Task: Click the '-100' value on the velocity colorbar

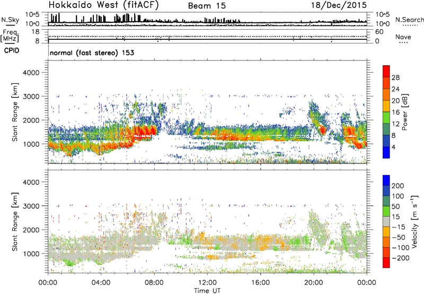Action: [x=400, y=248]
